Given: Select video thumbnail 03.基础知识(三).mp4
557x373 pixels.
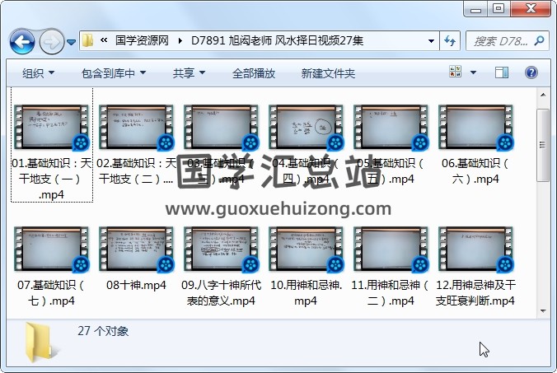Looking at the screenshot, I should (x=222, y=128).
